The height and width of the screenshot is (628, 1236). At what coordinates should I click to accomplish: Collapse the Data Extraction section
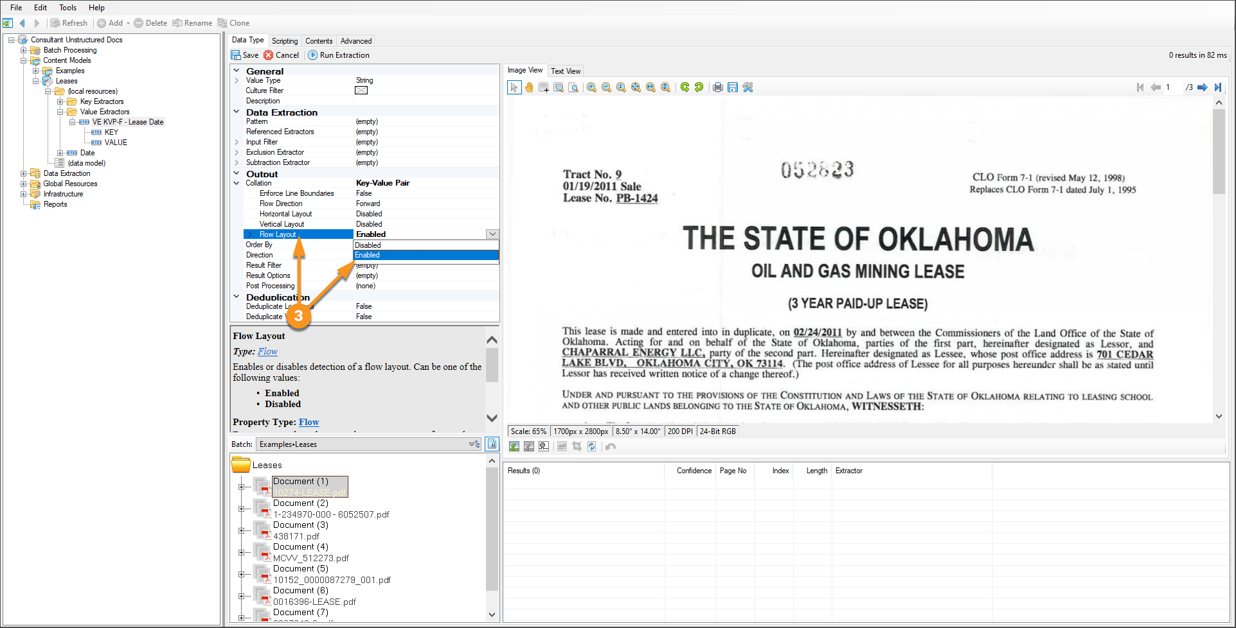[237, 112]
